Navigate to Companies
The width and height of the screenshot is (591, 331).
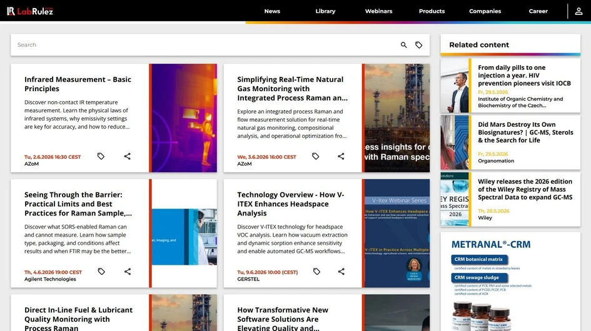pyautogui.click(x=485, y=11)
